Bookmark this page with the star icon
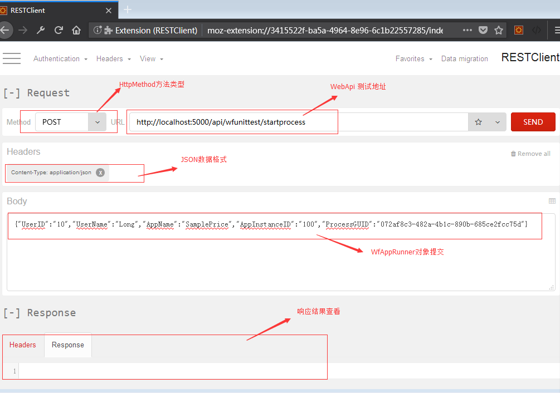Screen dimensions: 560x393 coord(499,30)
